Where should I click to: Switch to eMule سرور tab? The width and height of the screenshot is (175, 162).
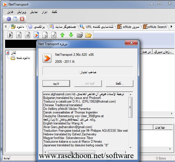pyautogui.click(x=128, y=27)
